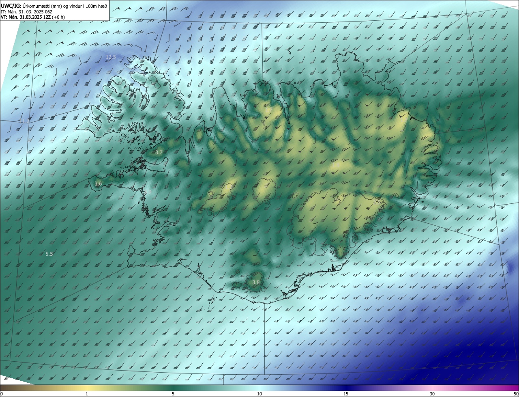The height and width of the screenshot is (397, 519).
Task: Click the title 'UWC/IG: Úrkomumætti (mm) og vindur'
Action: point(54,5)
